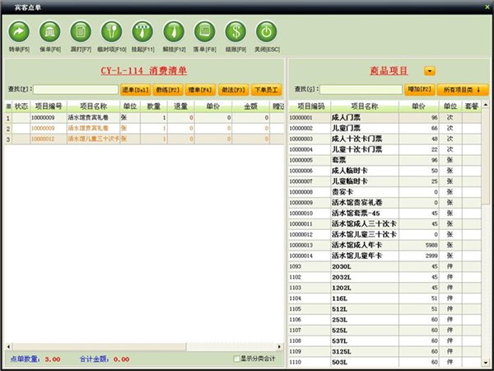Image resolution: width=494 pixels, height=371 pixels.
Task: Sort order list by 金额 column header
Action: [x=251, y=106]
